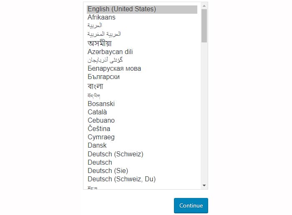Select Afrikaans from the list
292x215 pixels.
[x=142, y=17]
